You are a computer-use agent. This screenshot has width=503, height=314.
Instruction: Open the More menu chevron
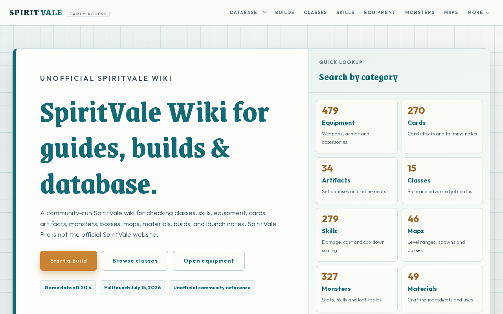point(488,13)
